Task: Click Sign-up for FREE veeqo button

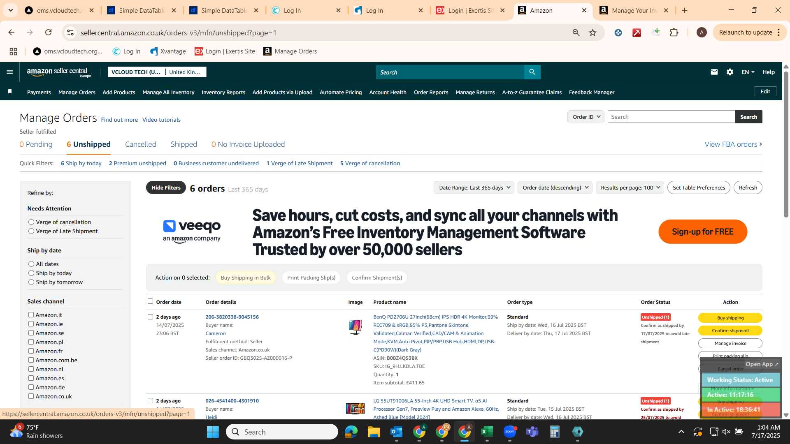Action: [703, 231]
